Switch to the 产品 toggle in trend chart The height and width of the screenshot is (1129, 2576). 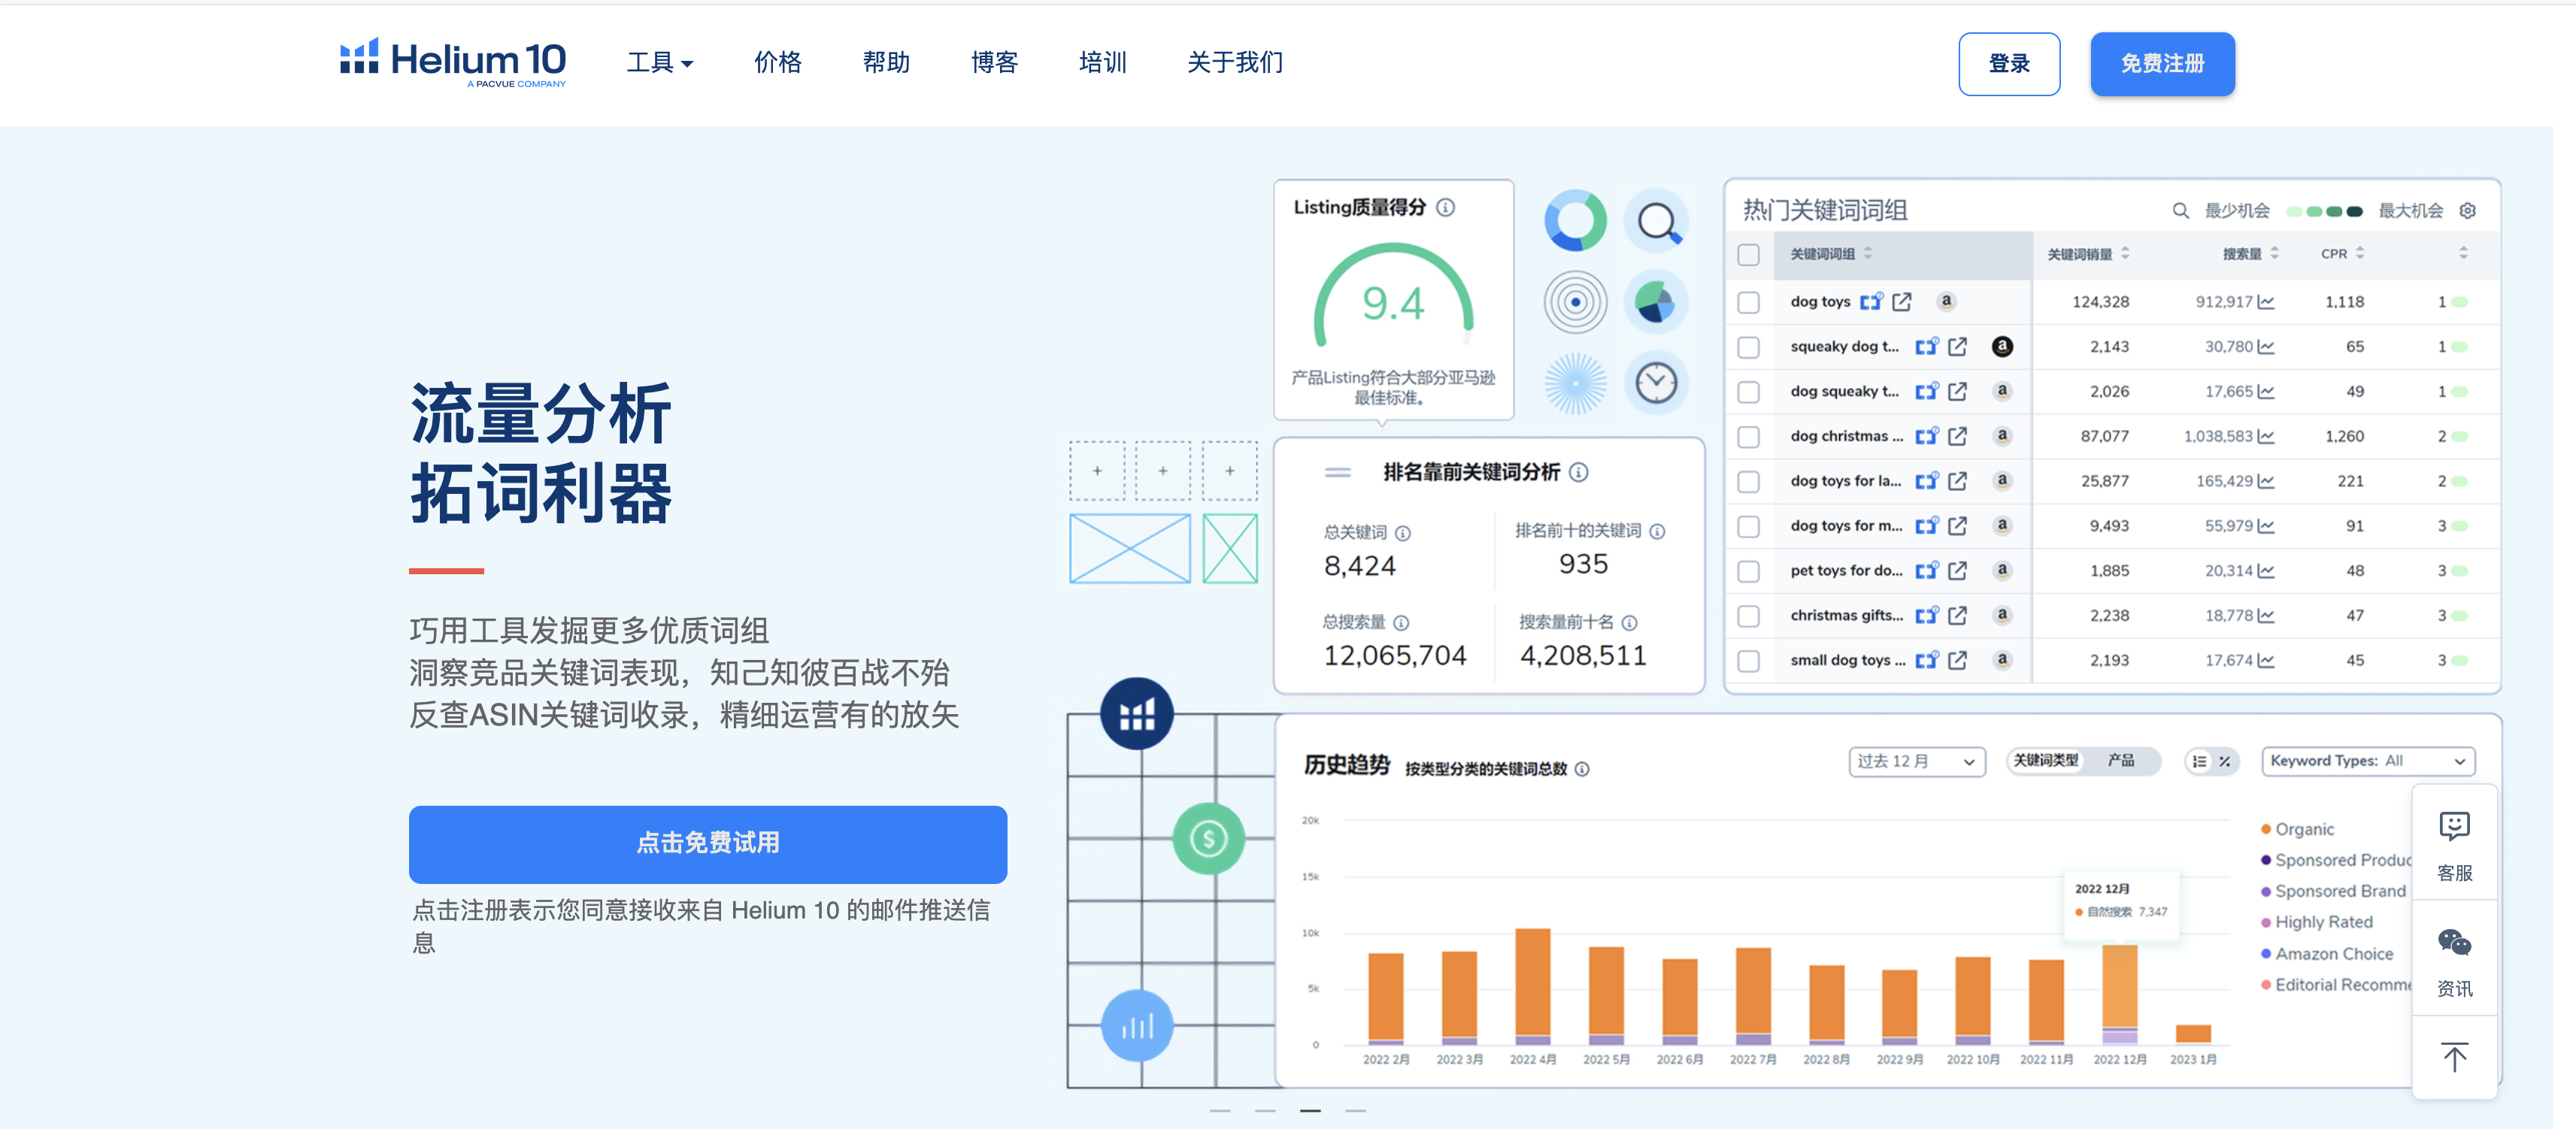pos(2120,761)
